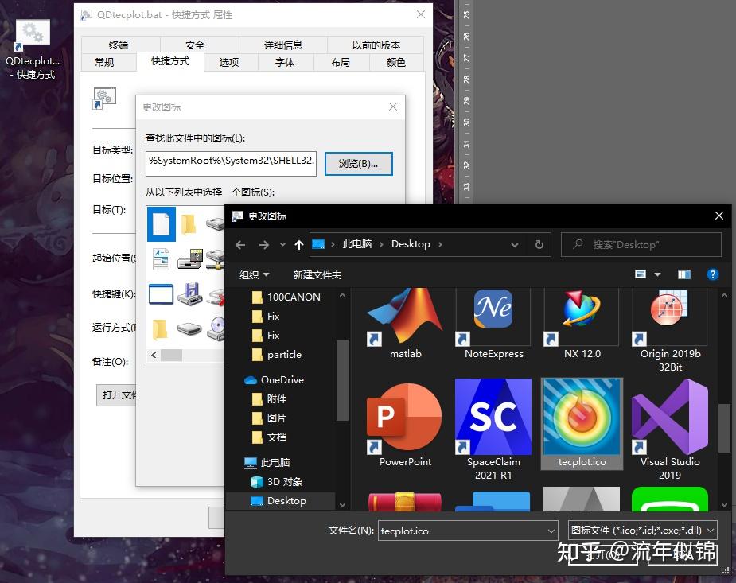The image size is (736, 583).
Task: Select the NX 12.0 icon
Action: click(582, 310)
